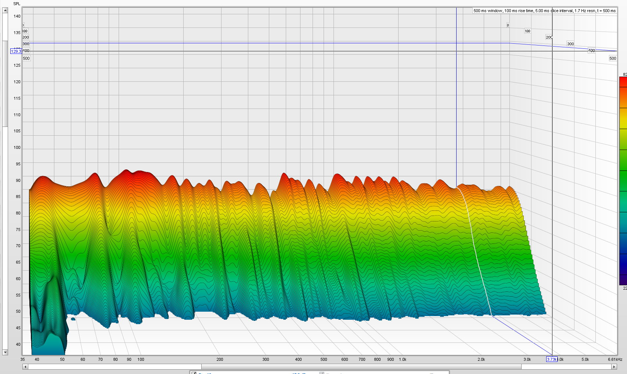Toggle the measurement trace checkbox at bottom left
The height and width of the screenshot is (374, 627).
click(x=194, y=372)
